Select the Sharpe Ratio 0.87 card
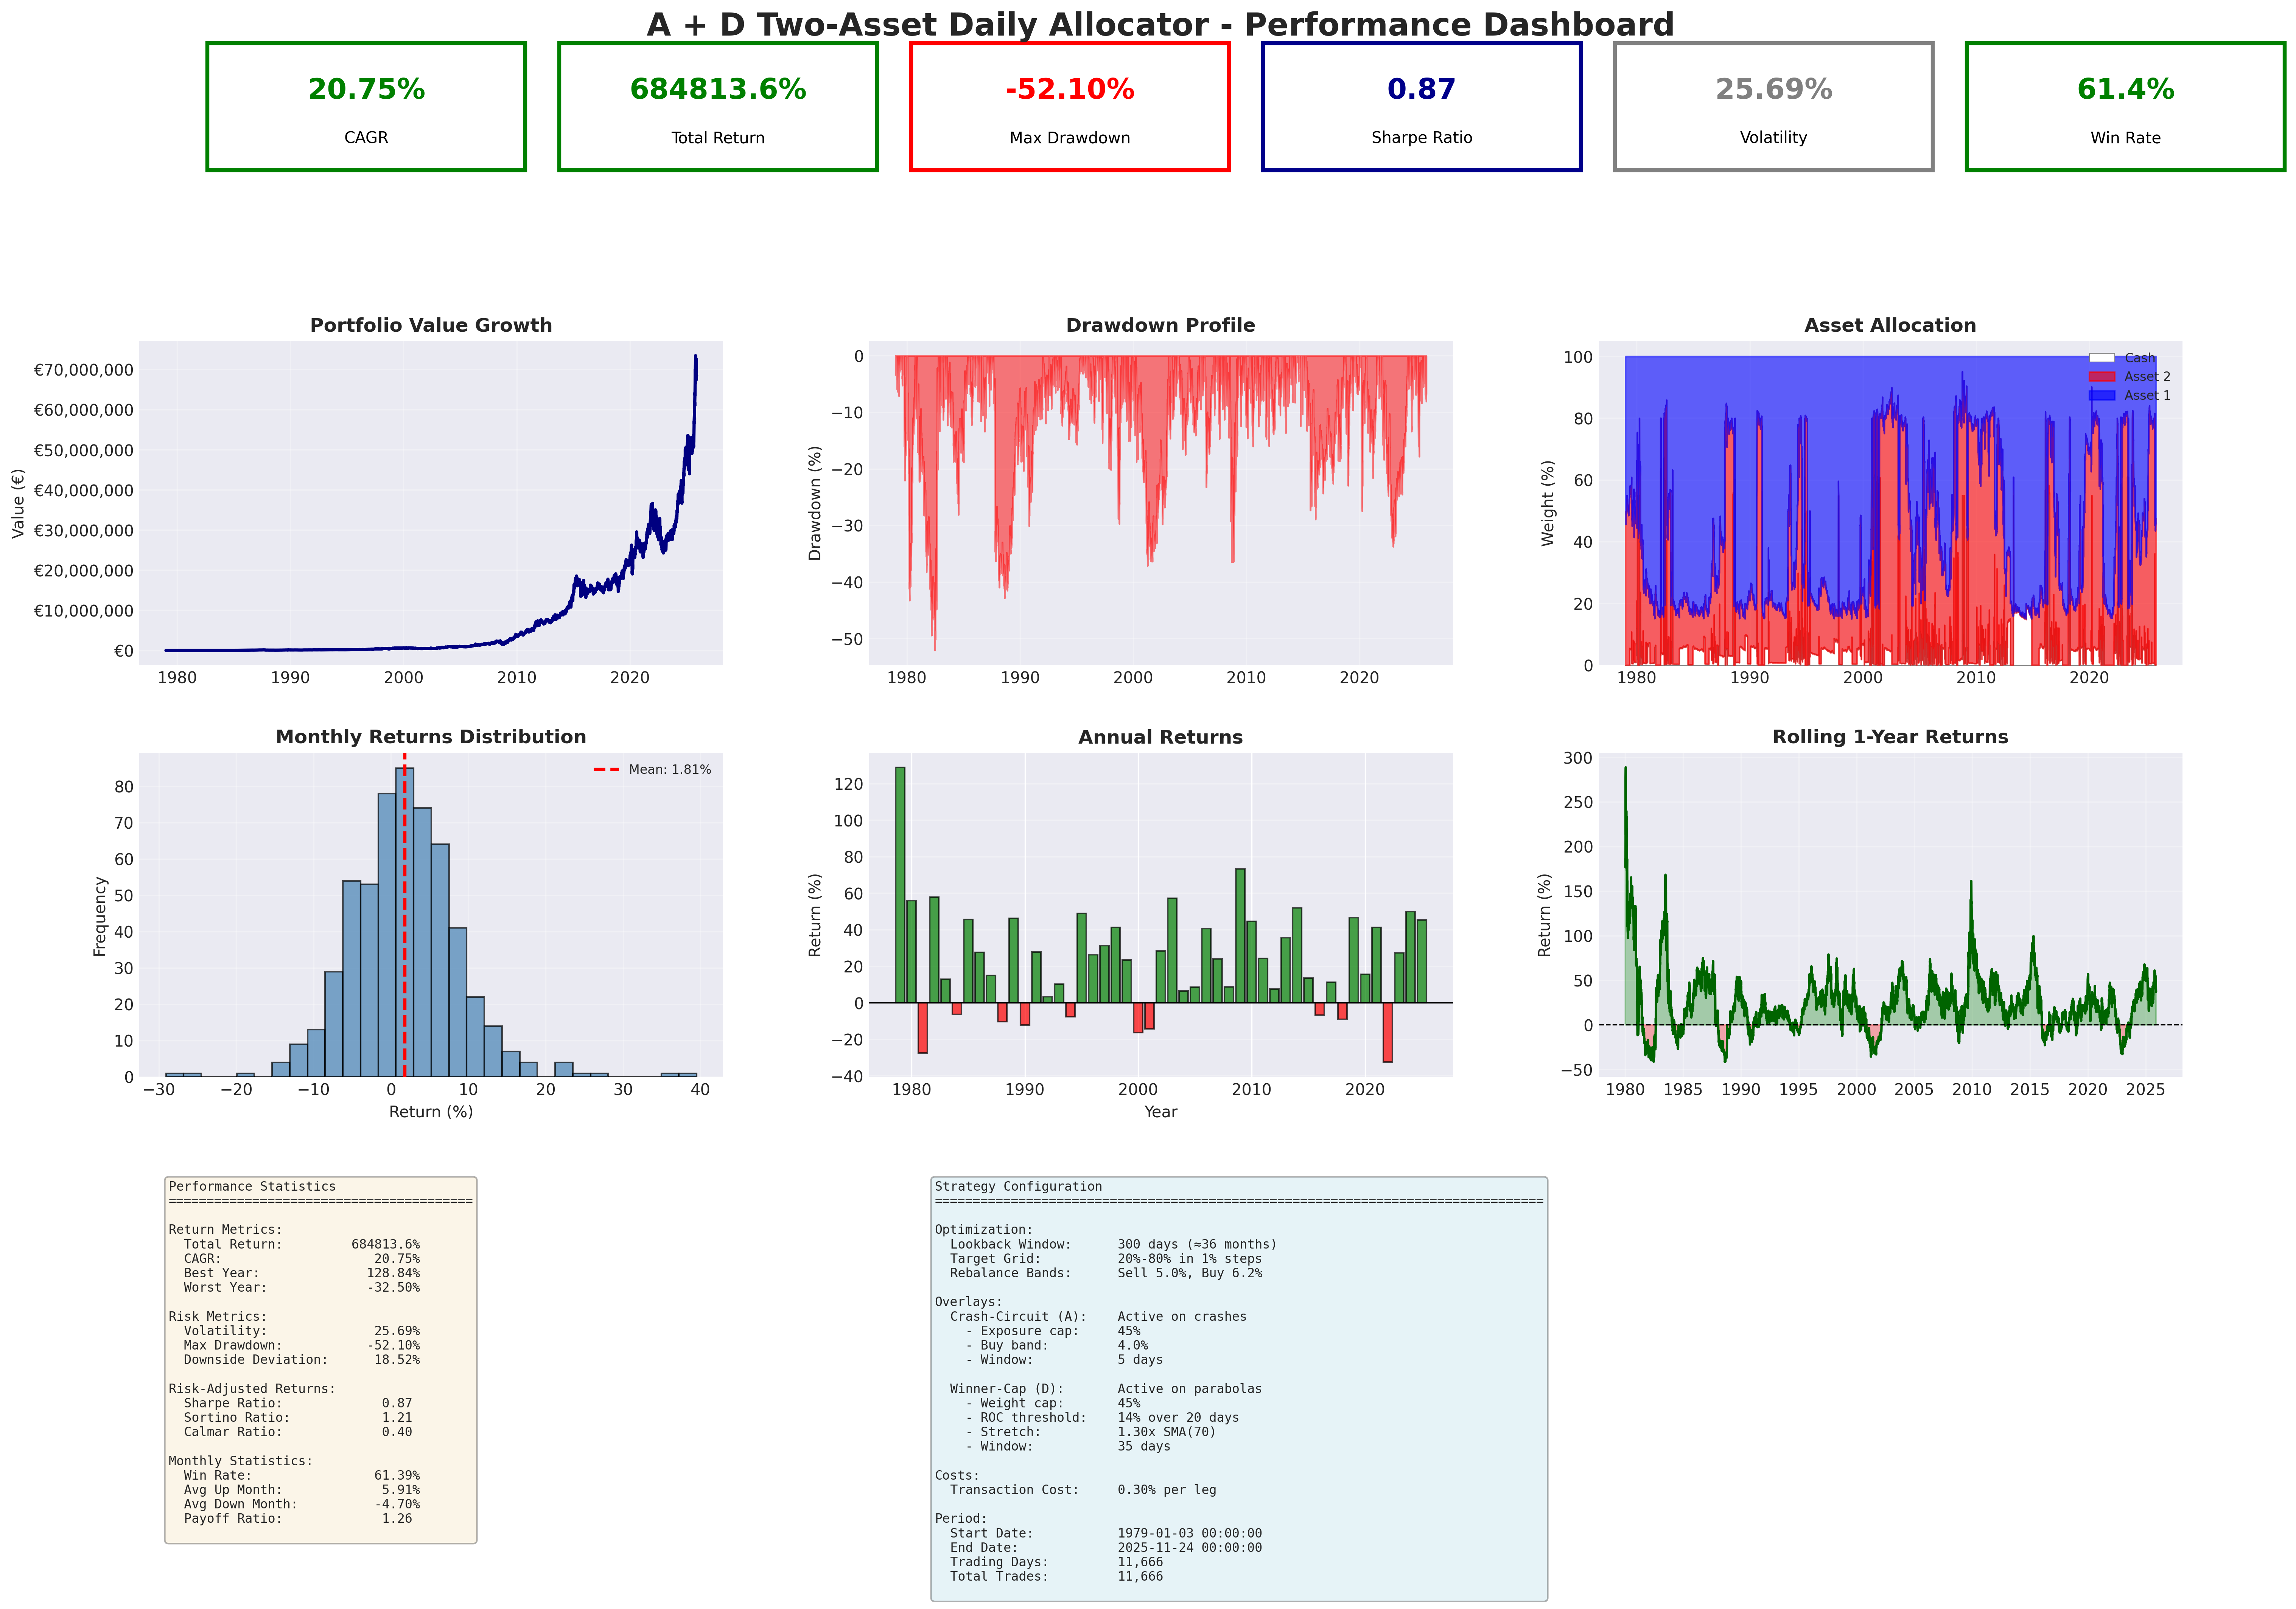Viewport: 2296px width, 1609px height. (1422, 107)
